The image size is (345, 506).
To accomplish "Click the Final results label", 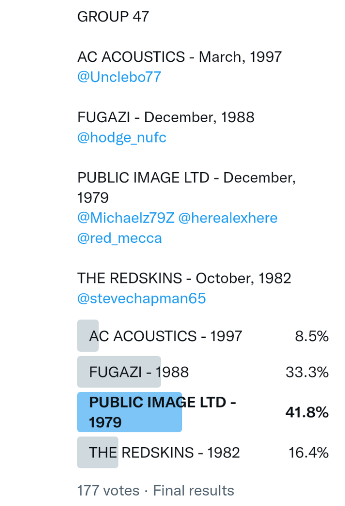I will pos(193,491).
